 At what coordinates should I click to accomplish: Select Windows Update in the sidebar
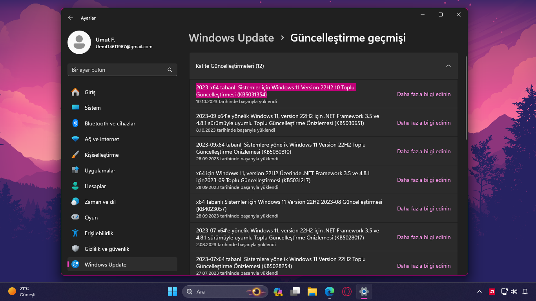coord(122,265)
